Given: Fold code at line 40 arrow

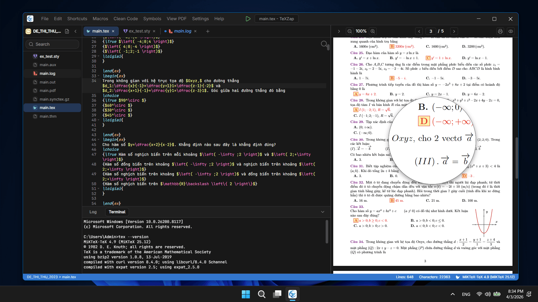Looking at the screenshot, I should tap(98, 120).
